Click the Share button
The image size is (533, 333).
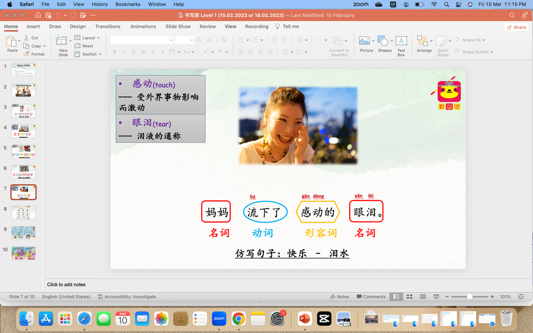coord(516,27)
